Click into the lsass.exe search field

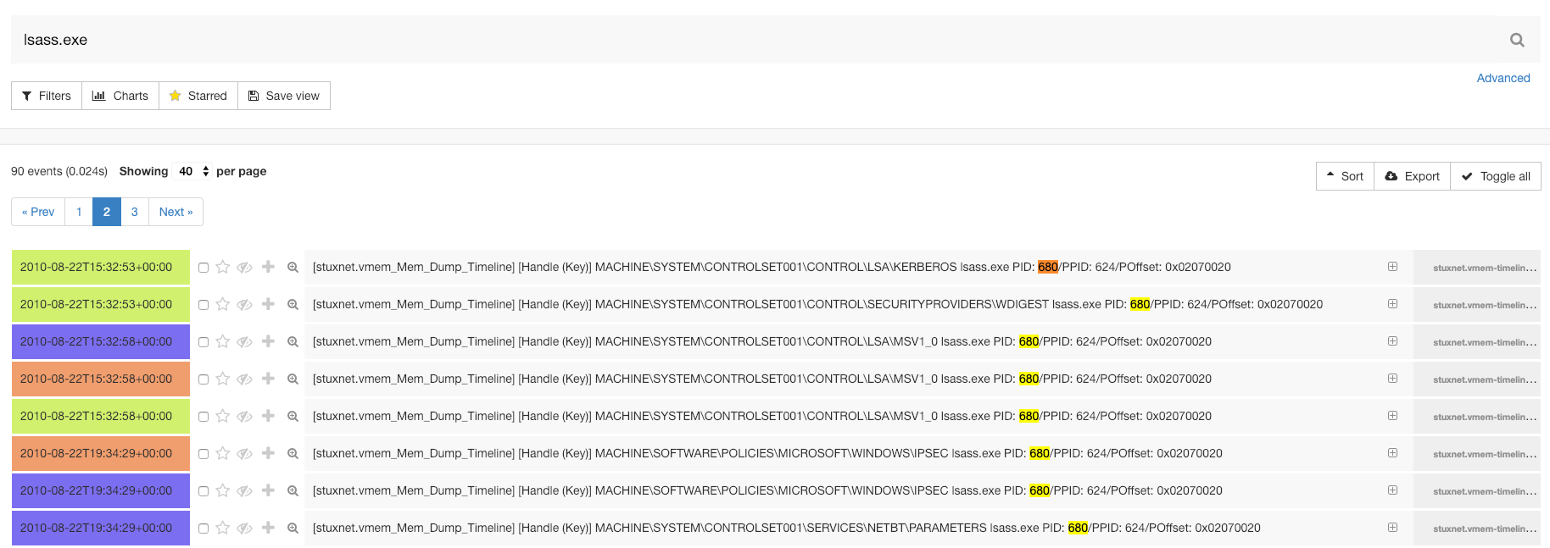pyautogui.click(x=678, y=40)
